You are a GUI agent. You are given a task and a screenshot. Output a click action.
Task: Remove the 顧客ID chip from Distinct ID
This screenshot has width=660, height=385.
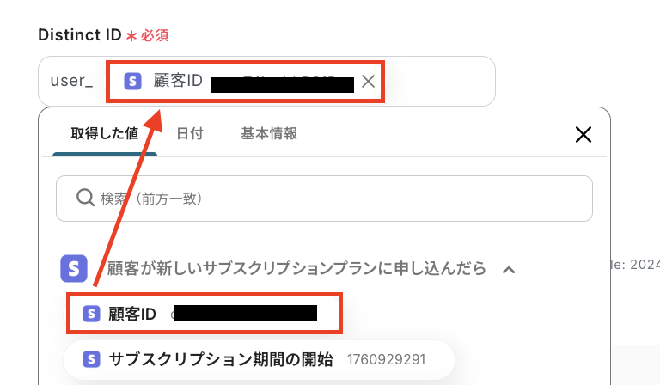tap(368, 81)
